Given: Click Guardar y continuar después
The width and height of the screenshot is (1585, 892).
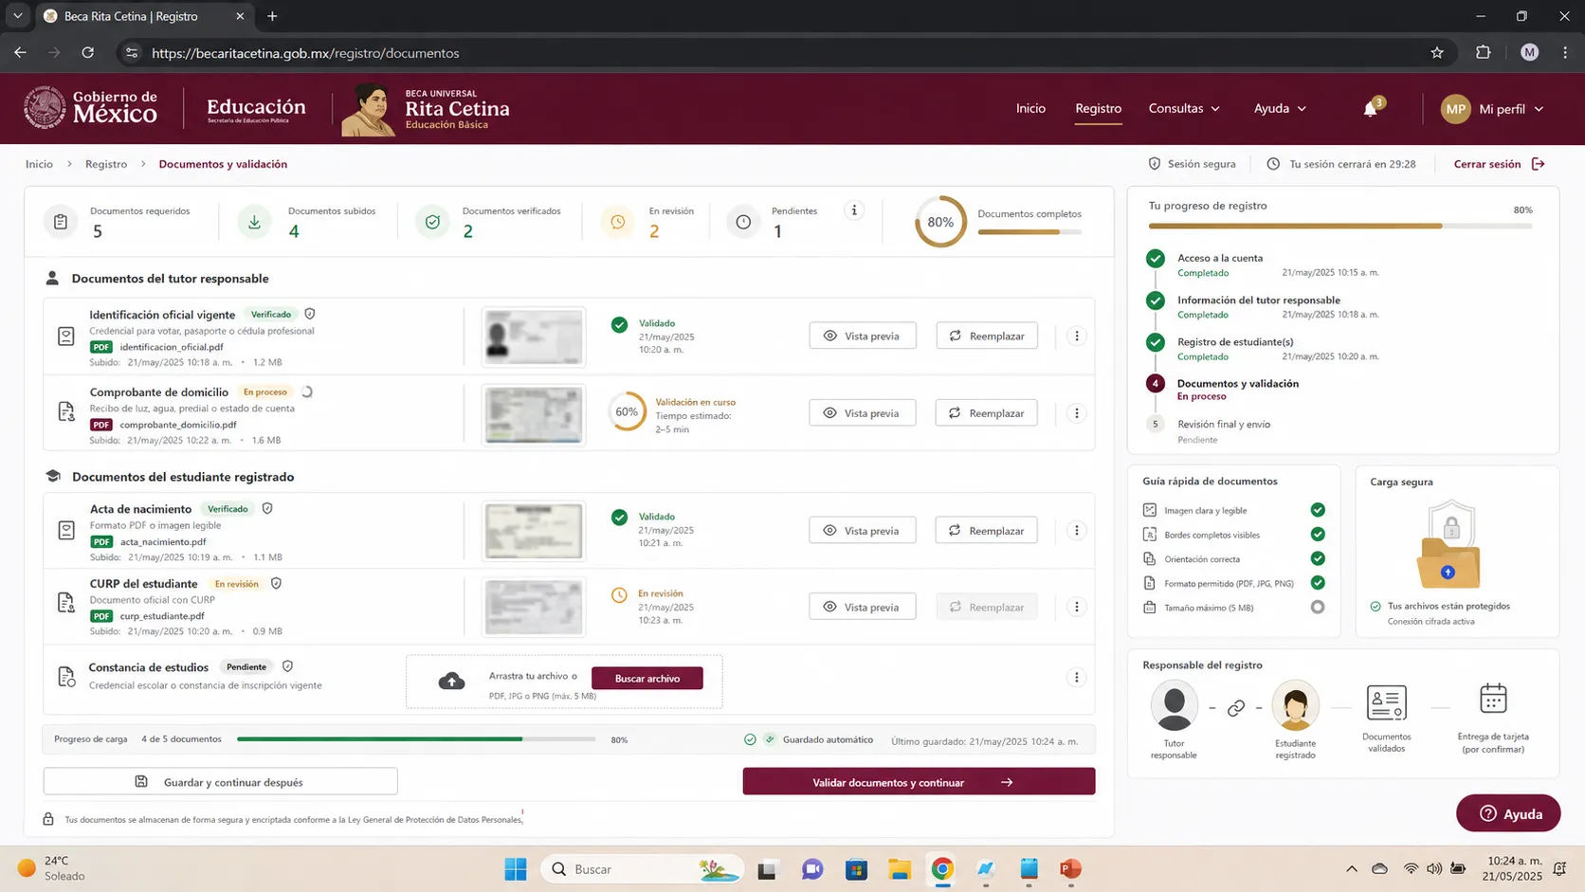Looking at the screenshot, I should coord(220,782).
